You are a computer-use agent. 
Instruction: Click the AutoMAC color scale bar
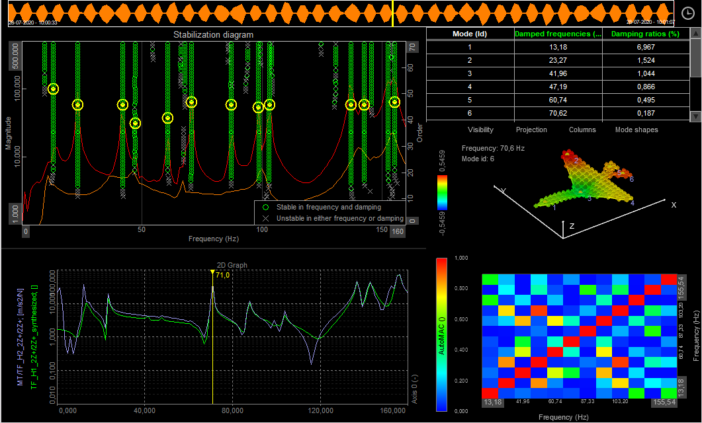tap(442, 334)
